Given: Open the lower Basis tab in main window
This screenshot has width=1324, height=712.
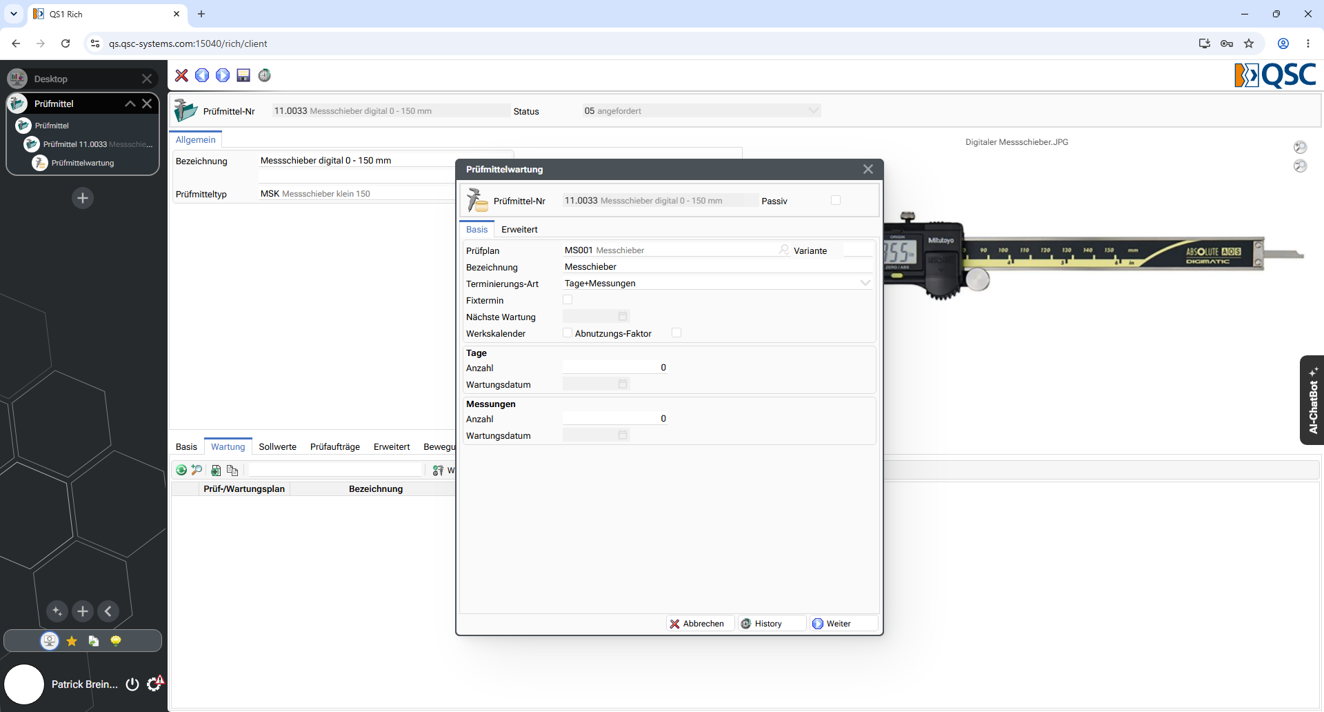Looking at the screenshot, I should [x=186, y=447].
